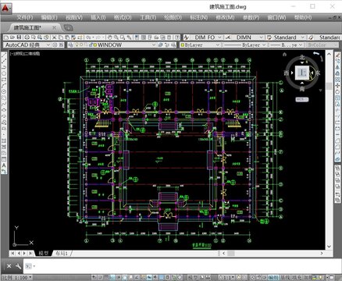This screenshot has height=281, width=342.
Task: Switch to the 布局1 layout tab
Action: point(62,253)
